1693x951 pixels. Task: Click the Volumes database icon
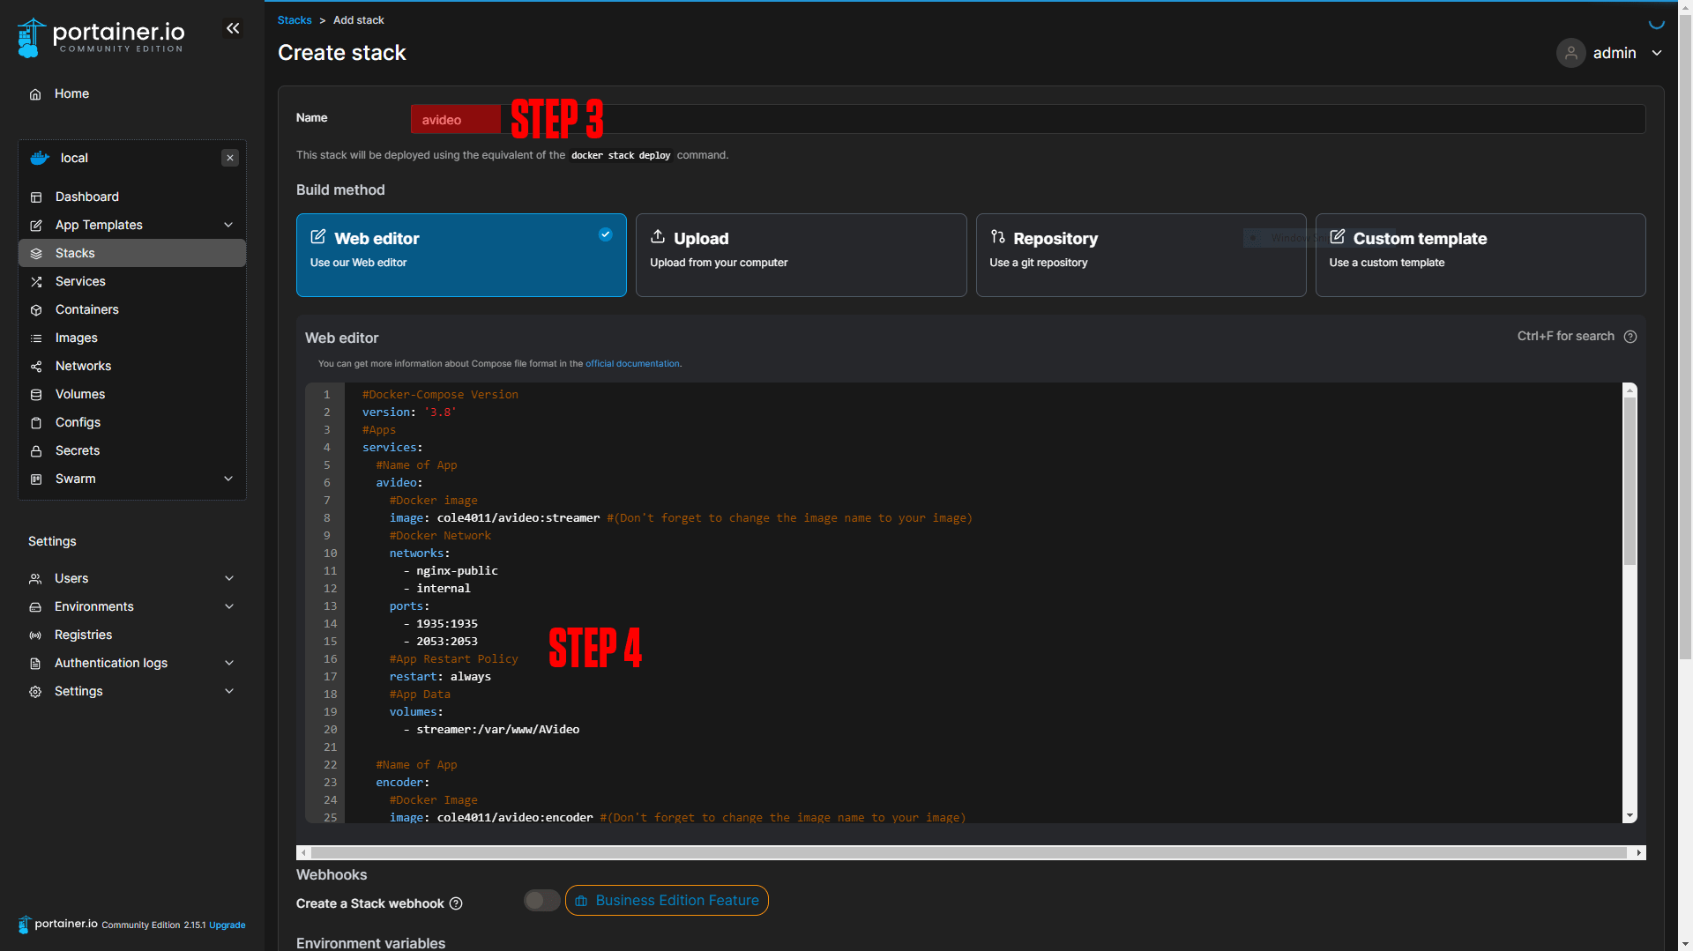pos(36,395)
